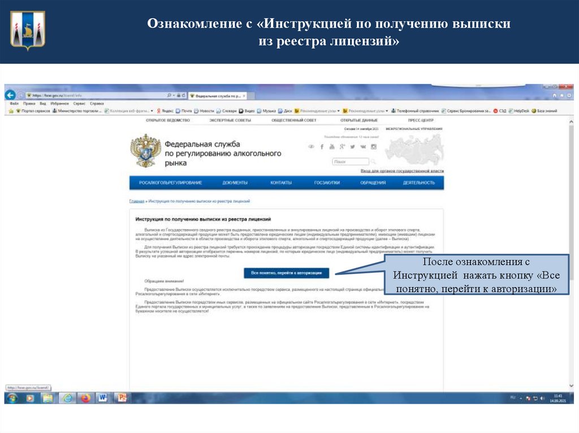Open the Facebook social media icon
Viewport: 579px width, 433px height.
coord(321,147)
